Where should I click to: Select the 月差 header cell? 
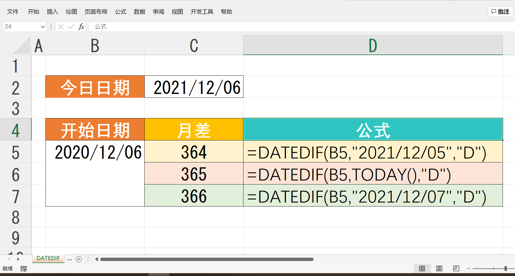click(194, 129)
